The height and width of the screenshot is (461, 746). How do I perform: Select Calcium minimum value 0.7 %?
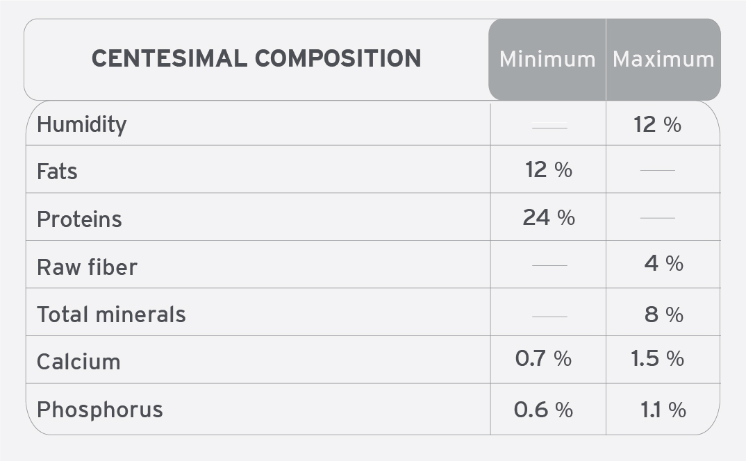[x=543, y=358]
